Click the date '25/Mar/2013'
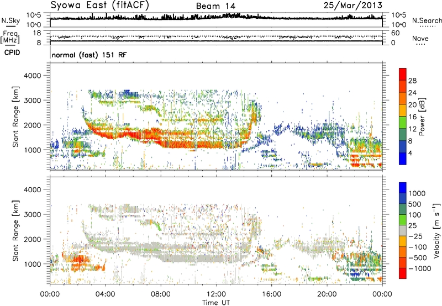Screen dimensions: 442x306 pos(353,5)
